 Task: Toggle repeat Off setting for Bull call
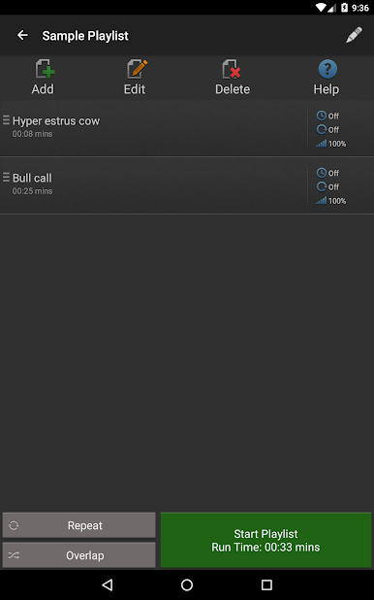pyautogui.click(x=327, y=186)
